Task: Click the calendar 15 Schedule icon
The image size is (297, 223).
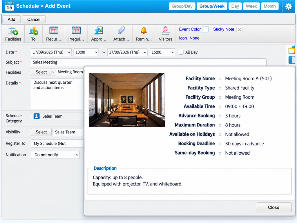Action: tap(9, 6)
